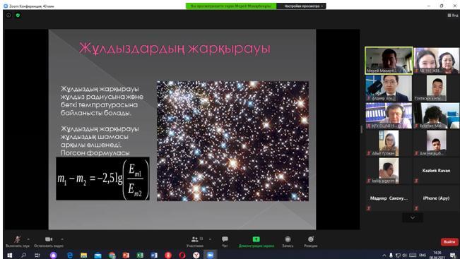Click the text line Погсон формуласы
Viewport: 460px width, 259px height.
tap(95, 153)
